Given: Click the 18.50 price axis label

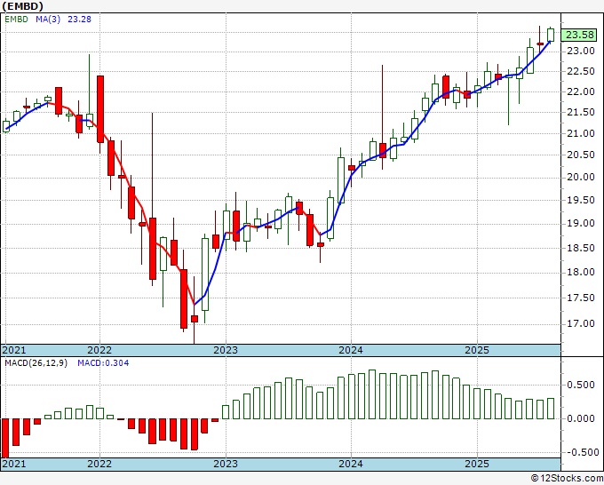Looking at the screenshot, I should pyautogui.click(x=581, y=248).
